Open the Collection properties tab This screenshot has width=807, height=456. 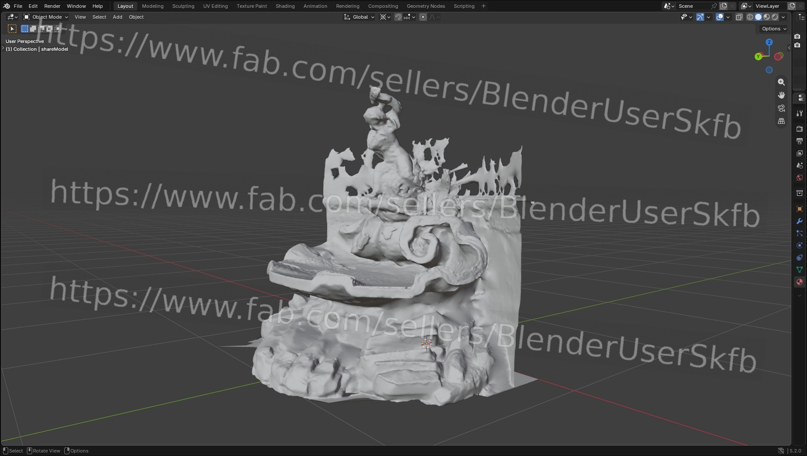pos(799,193)
